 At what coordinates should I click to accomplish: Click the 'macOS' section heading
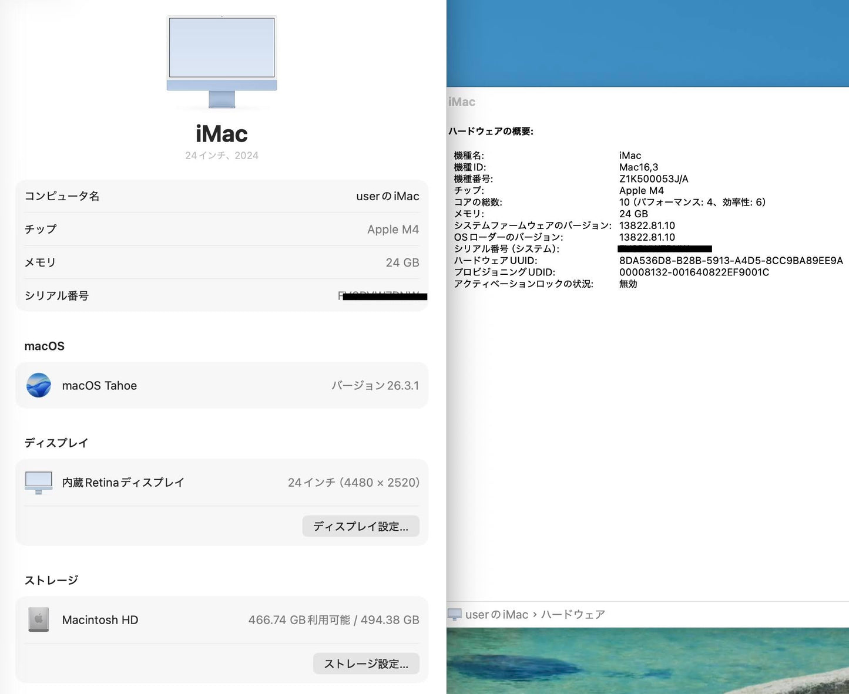(x=44, y=346)
